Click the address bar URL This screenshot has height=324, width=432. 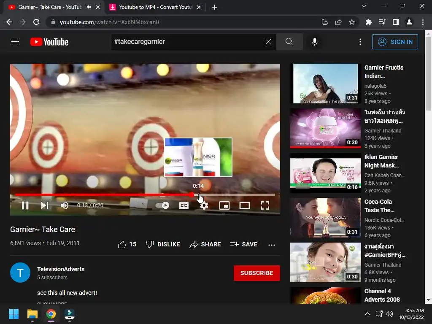pyautogui.click(x=109, y=22)
